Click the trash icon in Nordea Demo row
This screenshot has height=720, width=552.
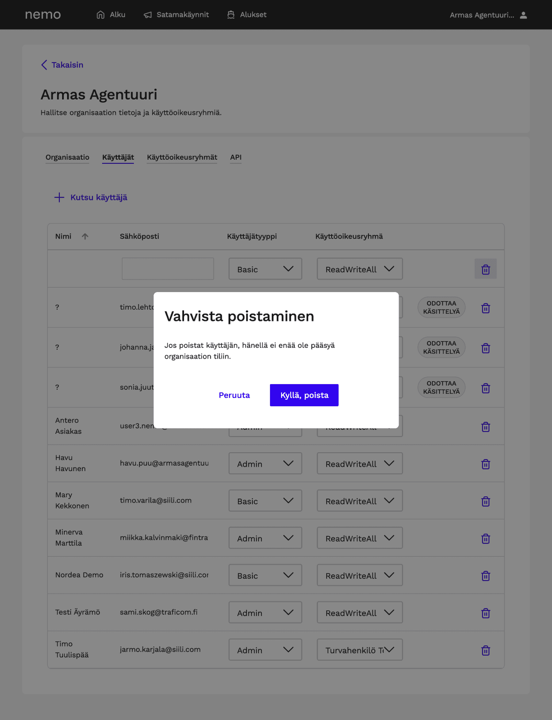coord(485,576)
